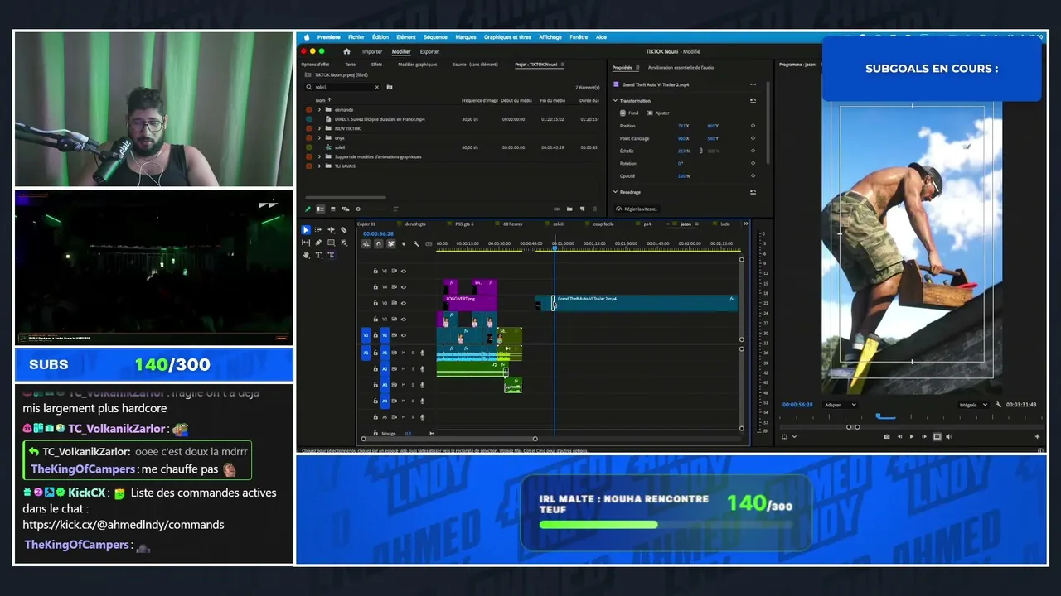This screenshot has height=596, width=1061.
Task: Toggle visibility of track V4
Action: point(404,287)
